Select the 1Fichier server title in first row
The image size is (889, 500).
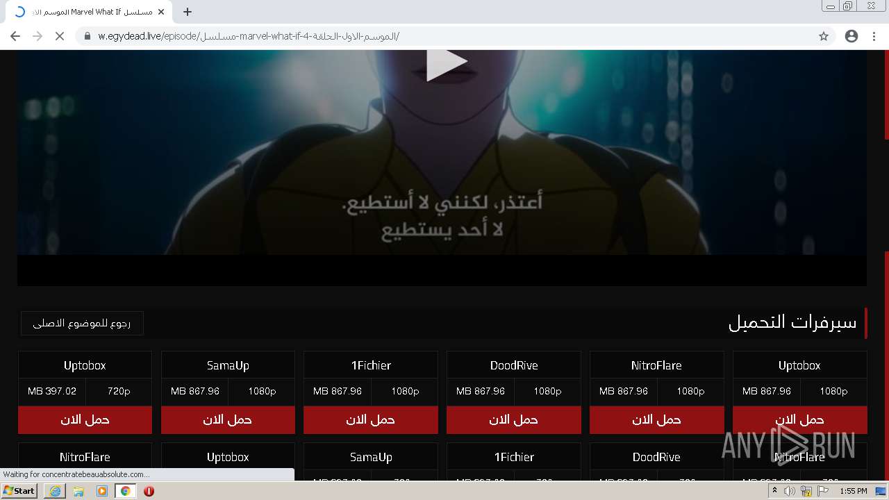point(371,365)
